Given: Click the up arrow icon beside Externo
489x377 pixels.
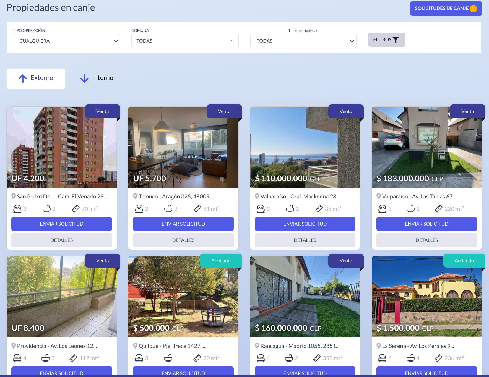Looking at the screenshot, I should 23,78.
